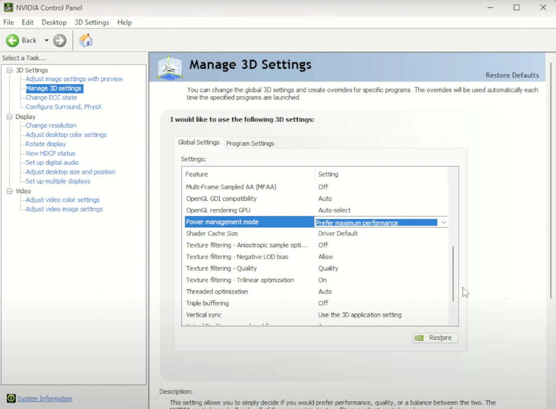Click the Restore Defaults link

(x=512, y=75)
